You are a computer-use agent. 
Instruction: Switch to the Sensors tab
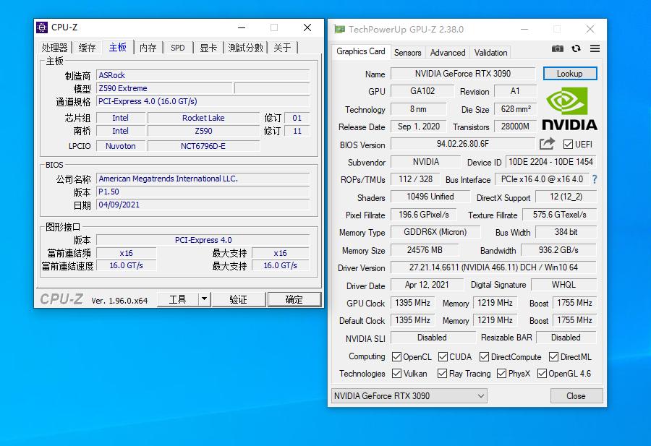[x=407, y=53]
